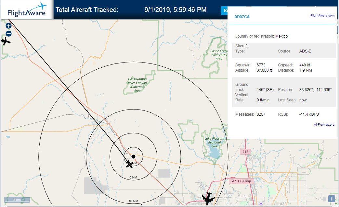Select the tracked aircraft icon inside the 5 NM ring
Screen dimensions: 339x207
coord(129,164)
